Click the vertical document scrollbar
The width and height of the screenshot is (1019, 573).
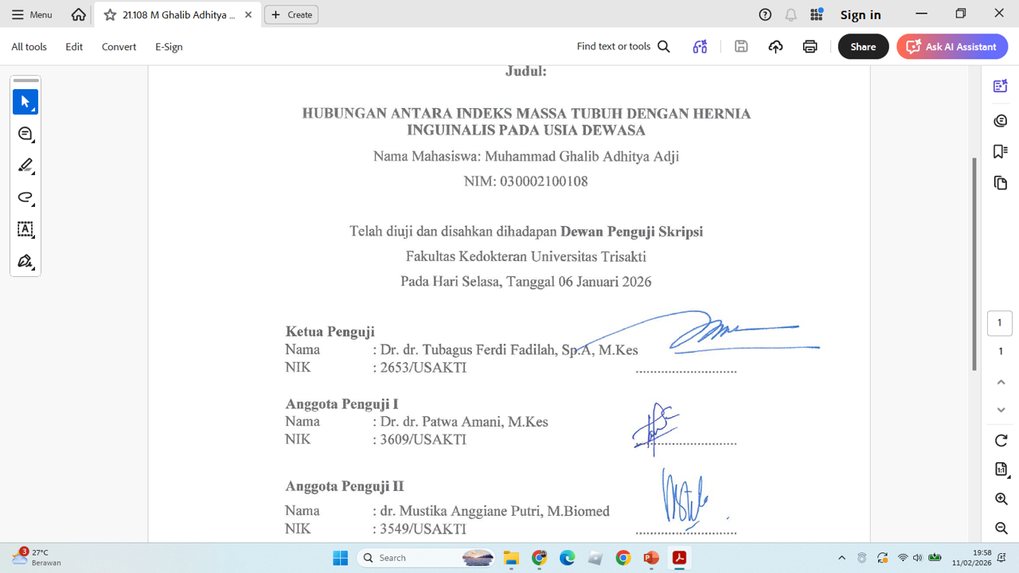point(974,263)
